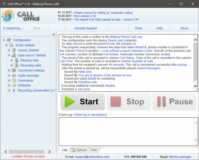The width and height of the screenshot is (199, 160).
Task: Click the Save menu item
Action: tap(37, 28)
